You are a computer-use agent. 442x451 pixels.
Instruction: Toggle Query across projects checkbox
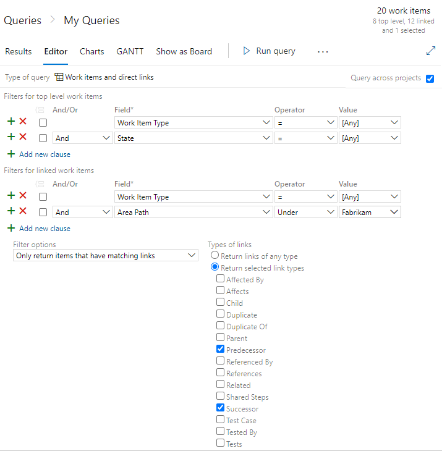point(430,78)
